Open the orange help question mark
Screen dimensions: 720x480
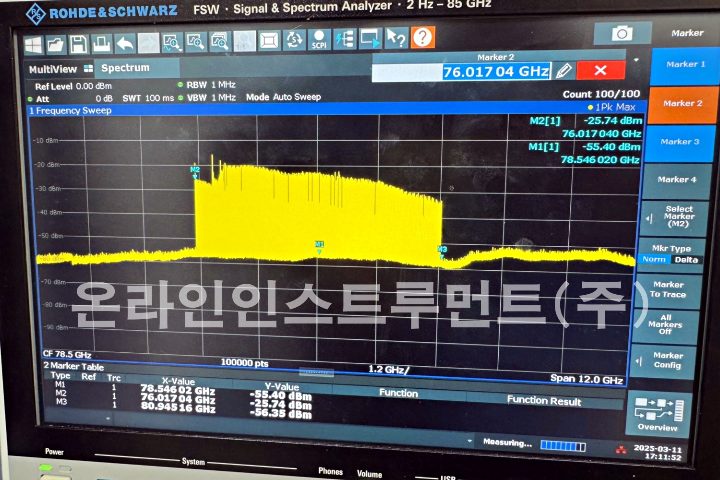[x=422, y=37]
